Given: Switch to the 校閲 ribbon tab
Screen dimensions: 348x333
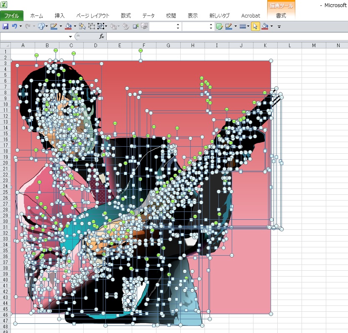Looking at the screenshot, I should pos(171,16).
